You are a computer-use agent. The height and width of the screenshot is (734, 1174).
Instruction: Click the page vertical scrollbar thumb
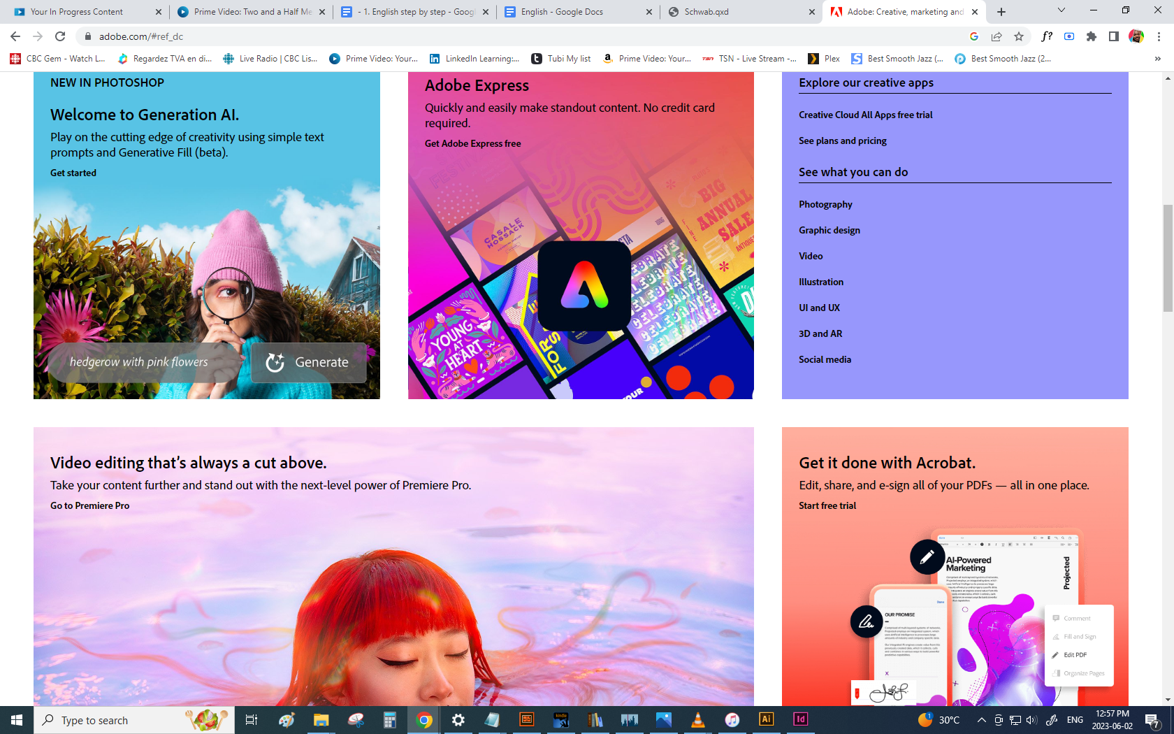(x=1168, y=259)
